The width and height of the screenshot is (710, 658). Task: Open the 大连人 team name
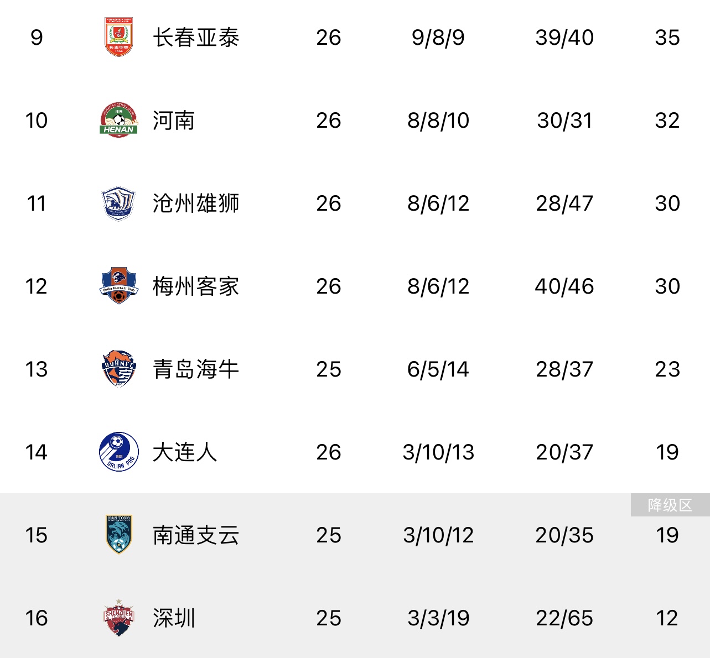(185, 452)
